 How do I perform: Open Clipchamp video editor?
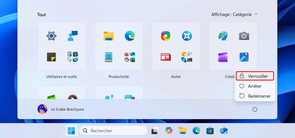(x=223, y=57)
